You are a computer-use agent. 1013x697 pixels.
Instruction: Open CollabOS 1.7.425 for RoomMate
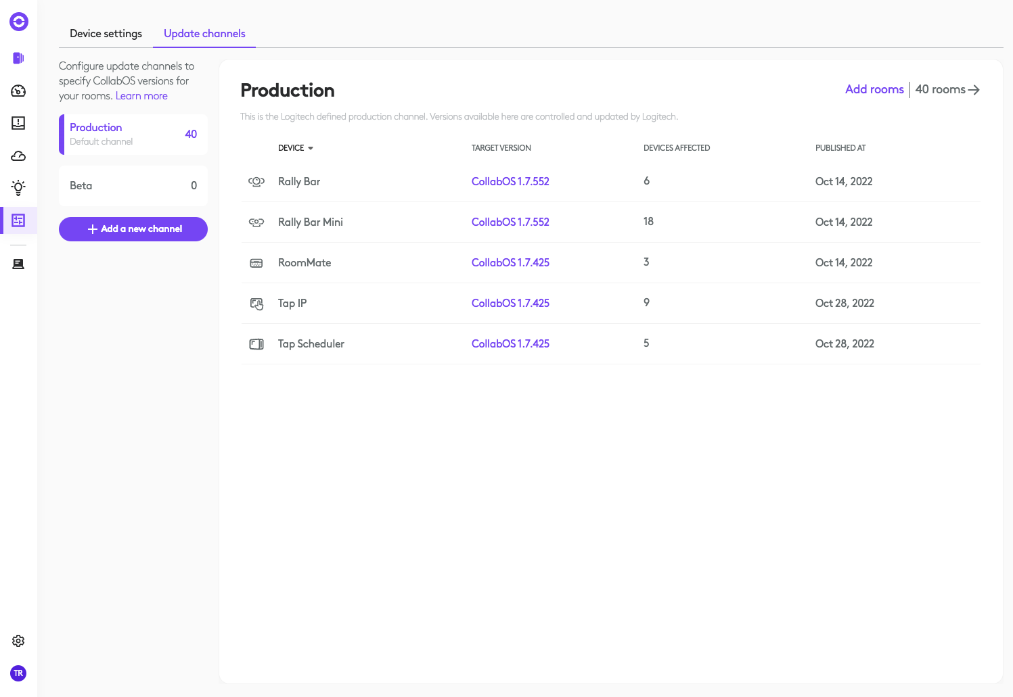[510, 262]
